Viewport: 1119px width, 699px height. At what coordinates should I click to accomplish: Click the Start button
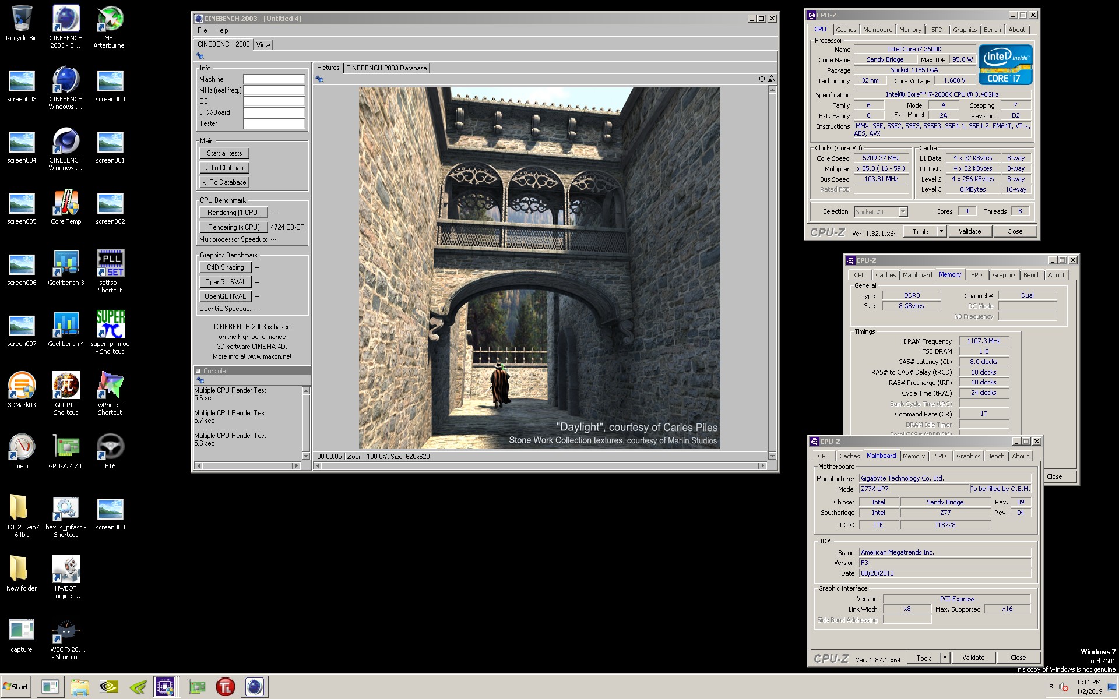[16, 687]
